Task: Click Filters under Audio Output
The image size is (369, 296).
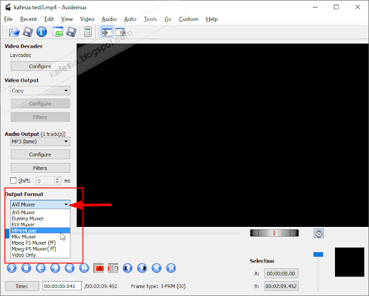Action: click(x=40, y=168)
